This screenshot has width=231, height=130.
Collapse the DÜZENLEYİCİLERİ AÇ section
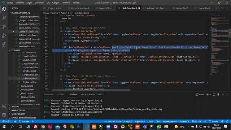pos(21,13)
